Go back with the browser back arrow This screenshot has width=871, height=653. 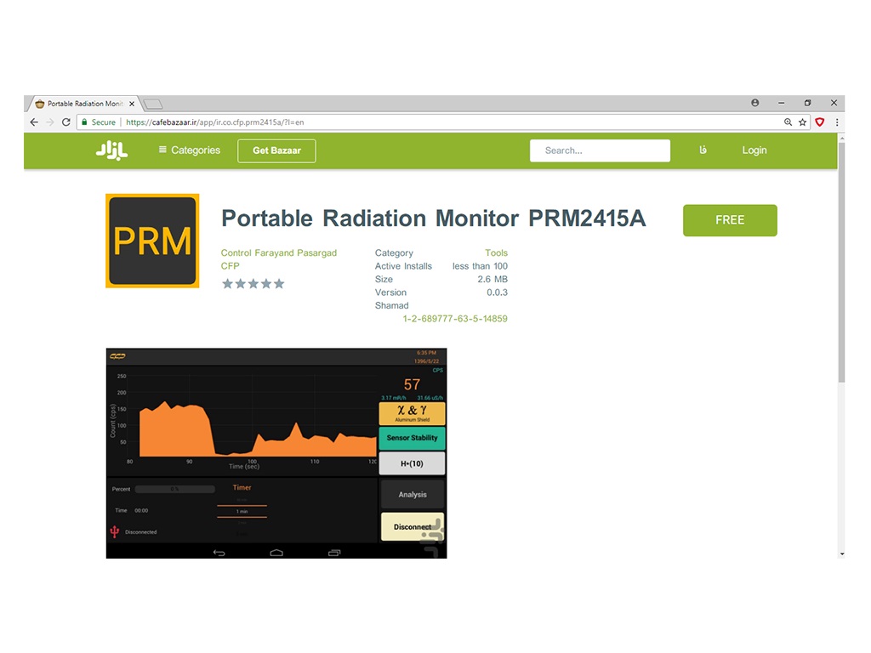(34, 122)
